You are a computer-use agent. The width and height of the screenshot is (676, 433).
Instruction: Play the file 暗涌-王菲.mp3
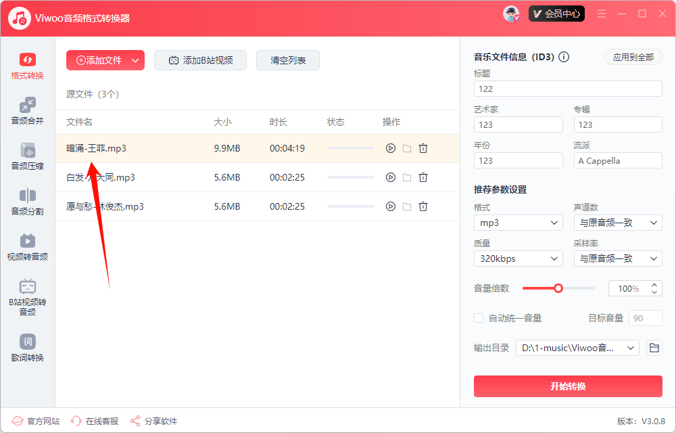[390, 148]
